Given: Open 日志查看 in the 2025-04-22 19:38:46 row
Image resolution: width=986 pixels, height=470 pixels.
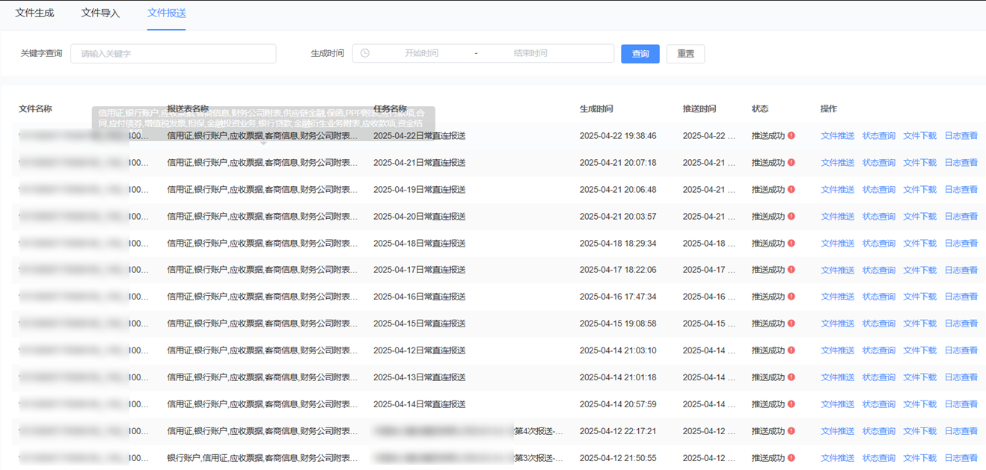Looking at the screenshot, I should tap(961, 136).
